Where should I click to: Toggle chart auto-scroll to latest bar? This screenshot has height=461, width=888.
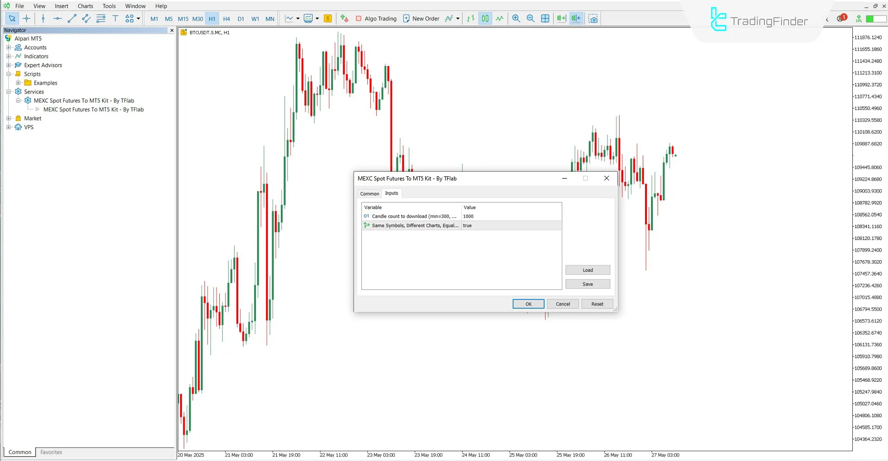561,19
